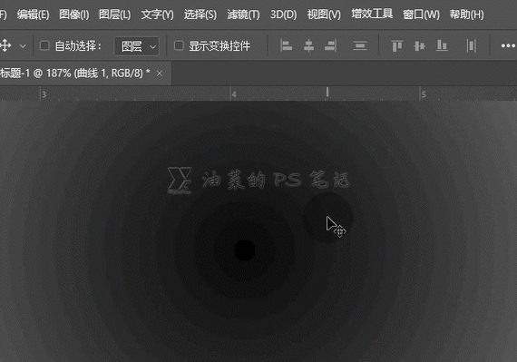The image size is (517, 362).
Task: Open the 3D(D) menu
Action: pos(284,15)
